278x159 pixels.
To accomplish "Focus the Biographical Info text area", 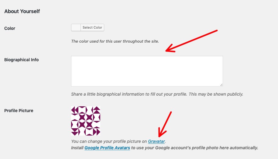I will coord(147,71).
